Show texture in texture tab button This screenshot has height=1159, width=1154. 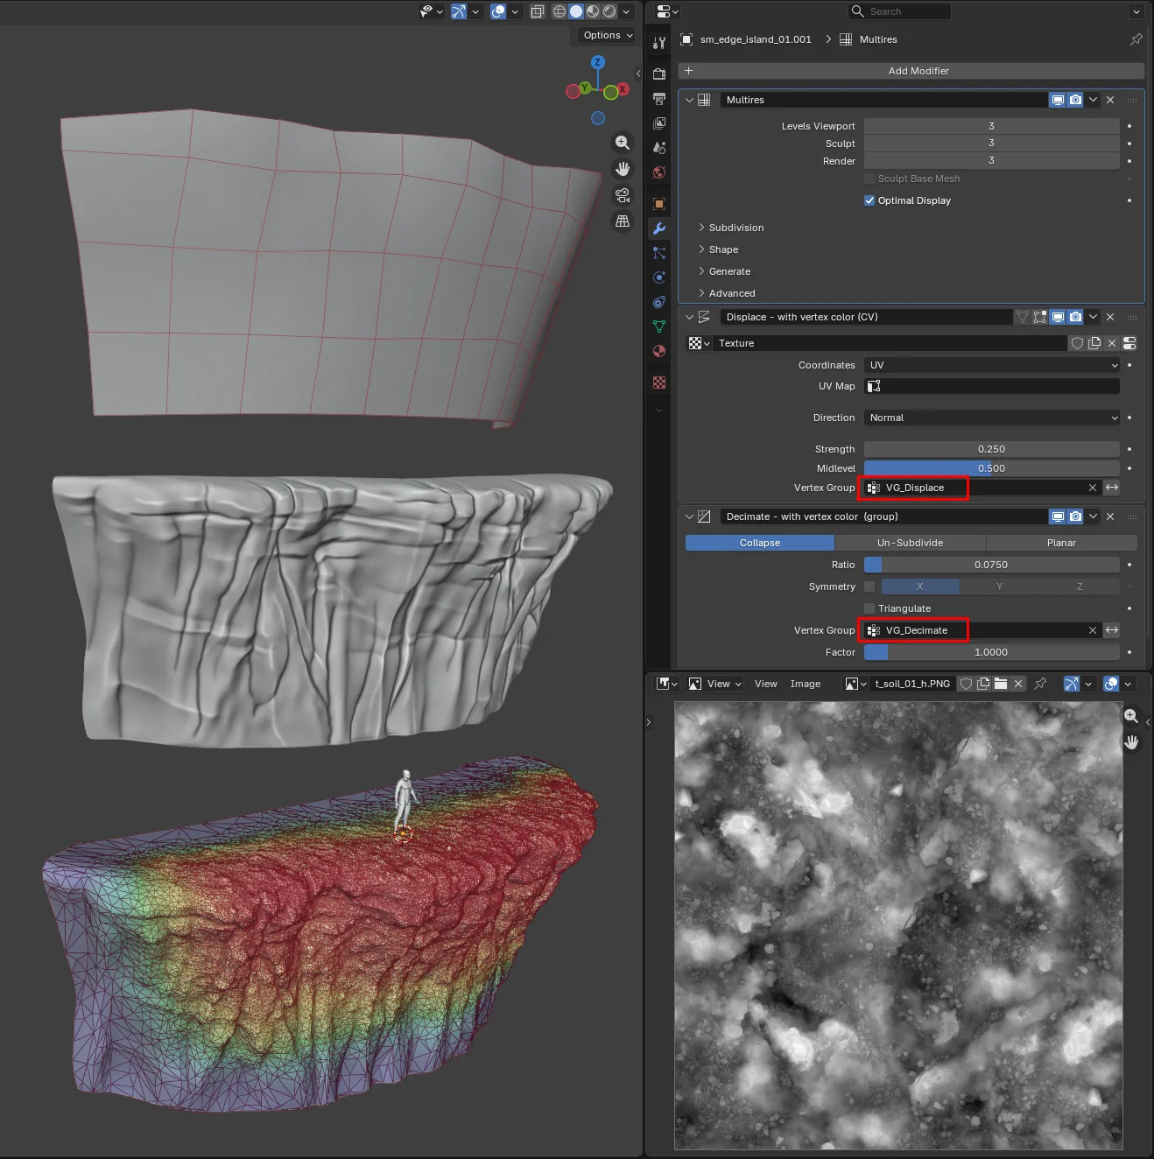(1129, 343)
